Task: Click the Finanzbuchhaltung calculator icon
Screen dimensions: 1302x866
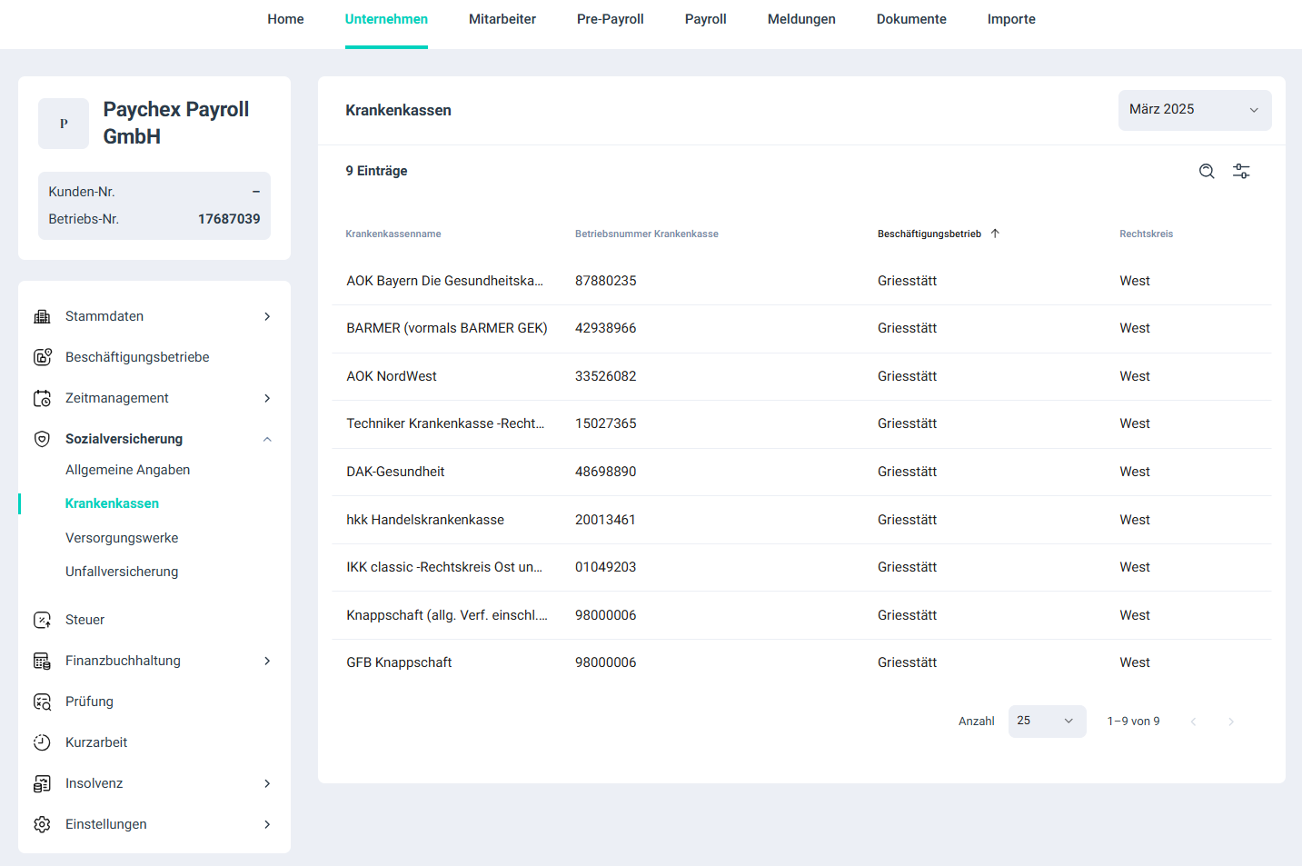Action: (x=42, y=661)
